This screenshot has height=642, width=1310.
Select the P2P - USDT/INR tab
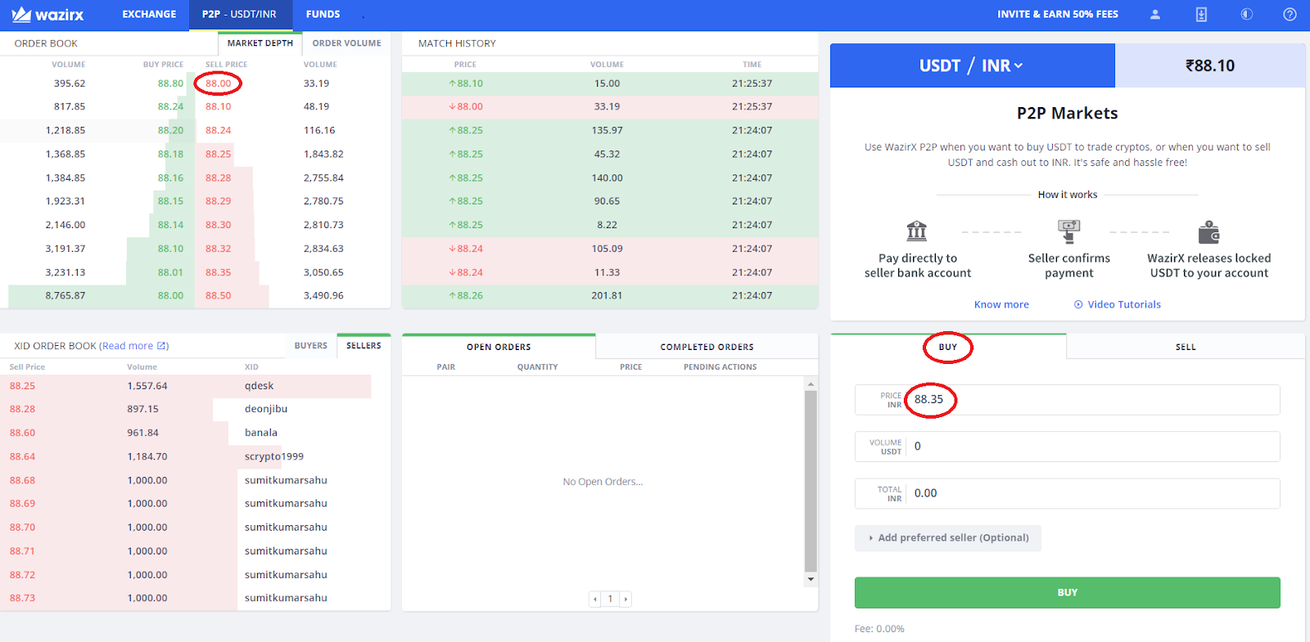(239, 15)
